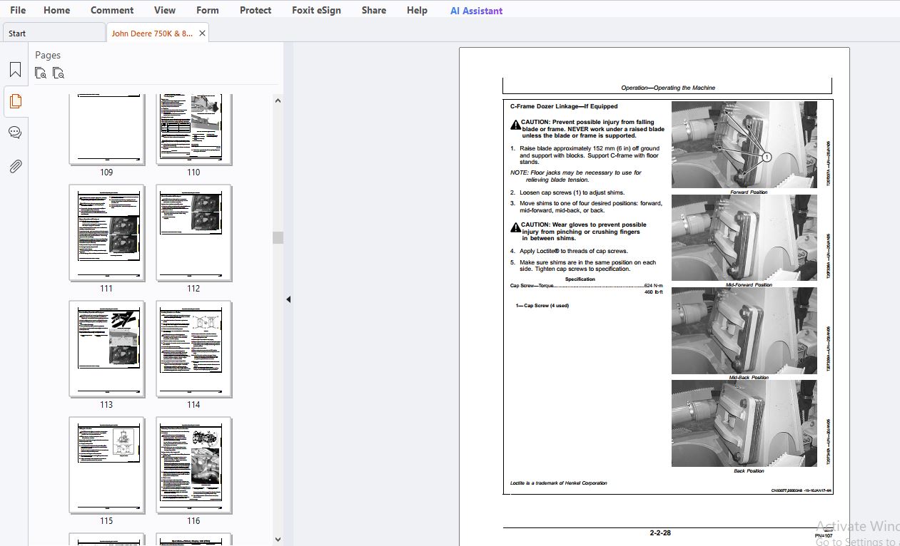
Task: Click thumbnail panel scroll down arrow
Action: pos(278,540)
